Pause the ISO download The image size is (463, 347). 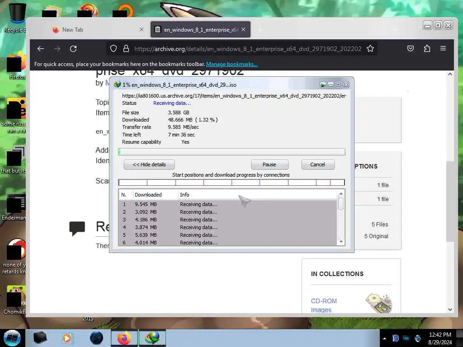click(x=269, y=164)
